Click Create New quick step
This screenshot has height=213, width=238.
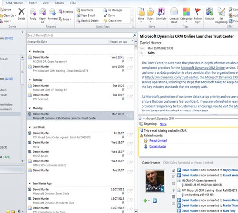(x=113, y=21)
